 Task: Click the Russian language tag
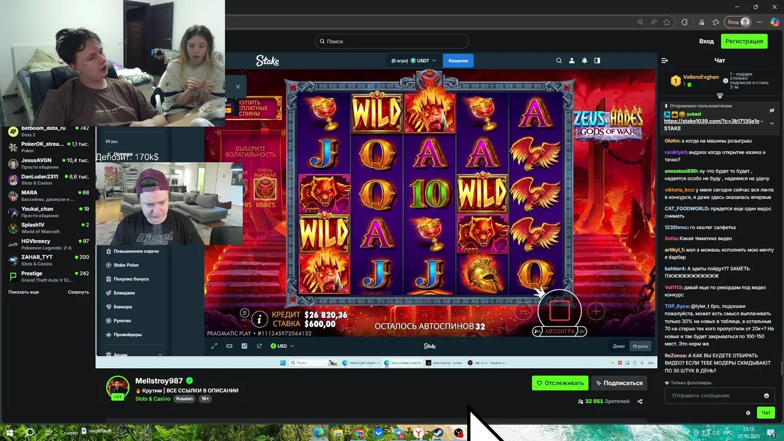[184, 399]
